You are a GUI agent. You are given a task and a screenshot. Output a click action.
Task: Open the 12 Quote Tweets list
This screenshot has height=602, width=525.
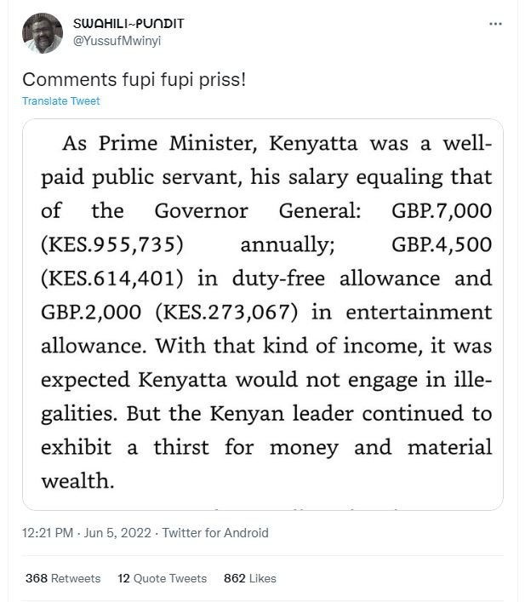pyautogui.click(x=163, y=578)
